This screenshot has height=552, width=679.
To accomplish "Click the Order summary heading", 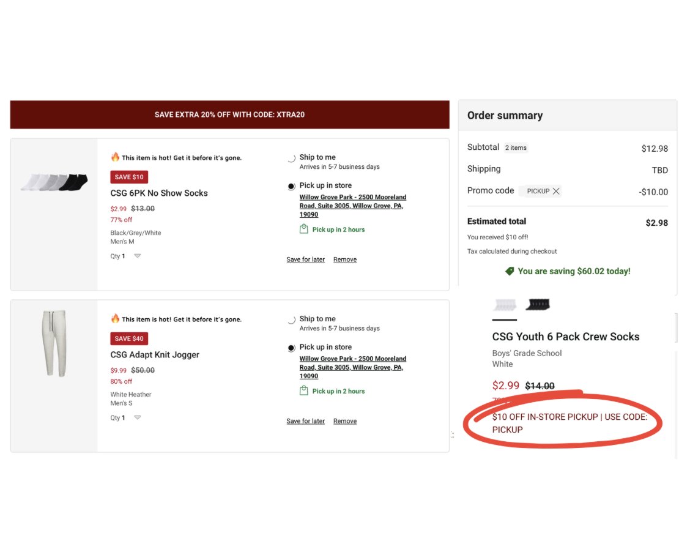I will coord(505,116).
